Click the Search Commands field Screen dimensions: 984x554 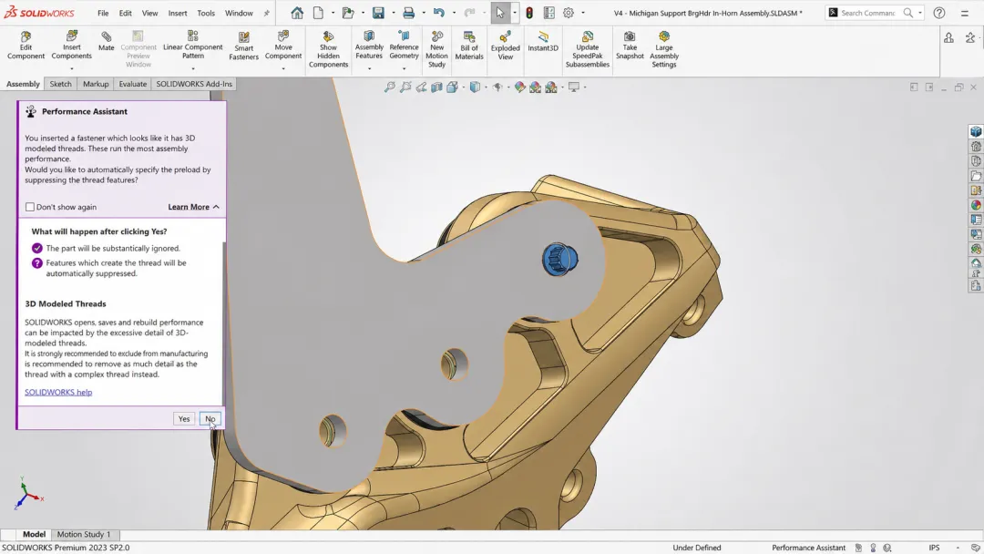(868, 13)
